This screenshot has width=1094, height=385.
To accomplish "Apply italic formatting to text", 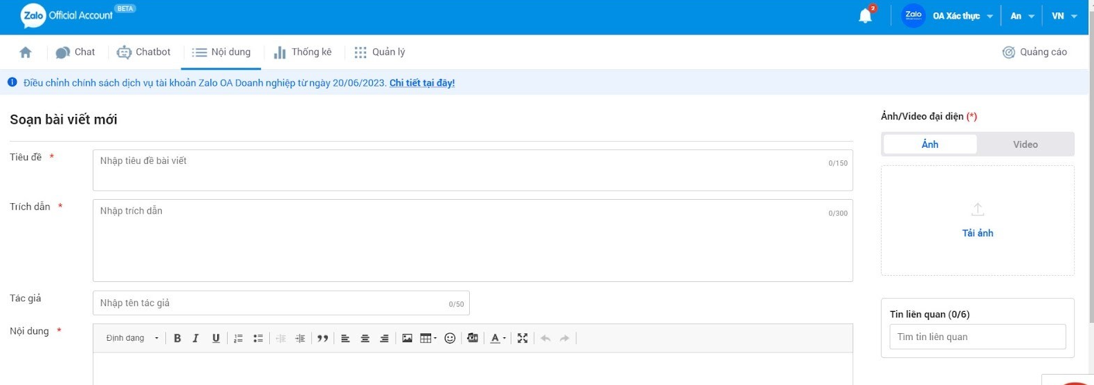I will [196, 338].
